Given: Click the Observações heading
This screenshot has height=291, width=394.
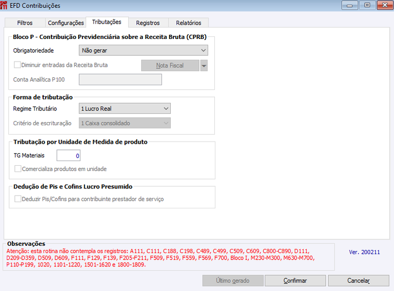Looking at the screenshot, I should pos(26,244).
